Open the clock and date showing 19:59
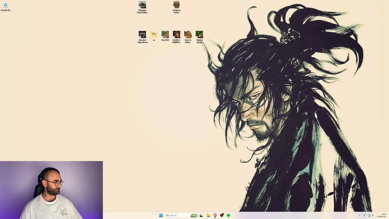This screenshot has width=389, height=219. (x=381, y=215)
